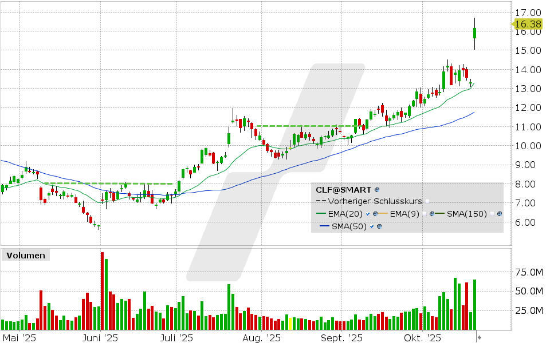This screenshot has height=343, width=550.
Task: Uncheck the EMA(20) checkbox
Action: pos(368,214)
